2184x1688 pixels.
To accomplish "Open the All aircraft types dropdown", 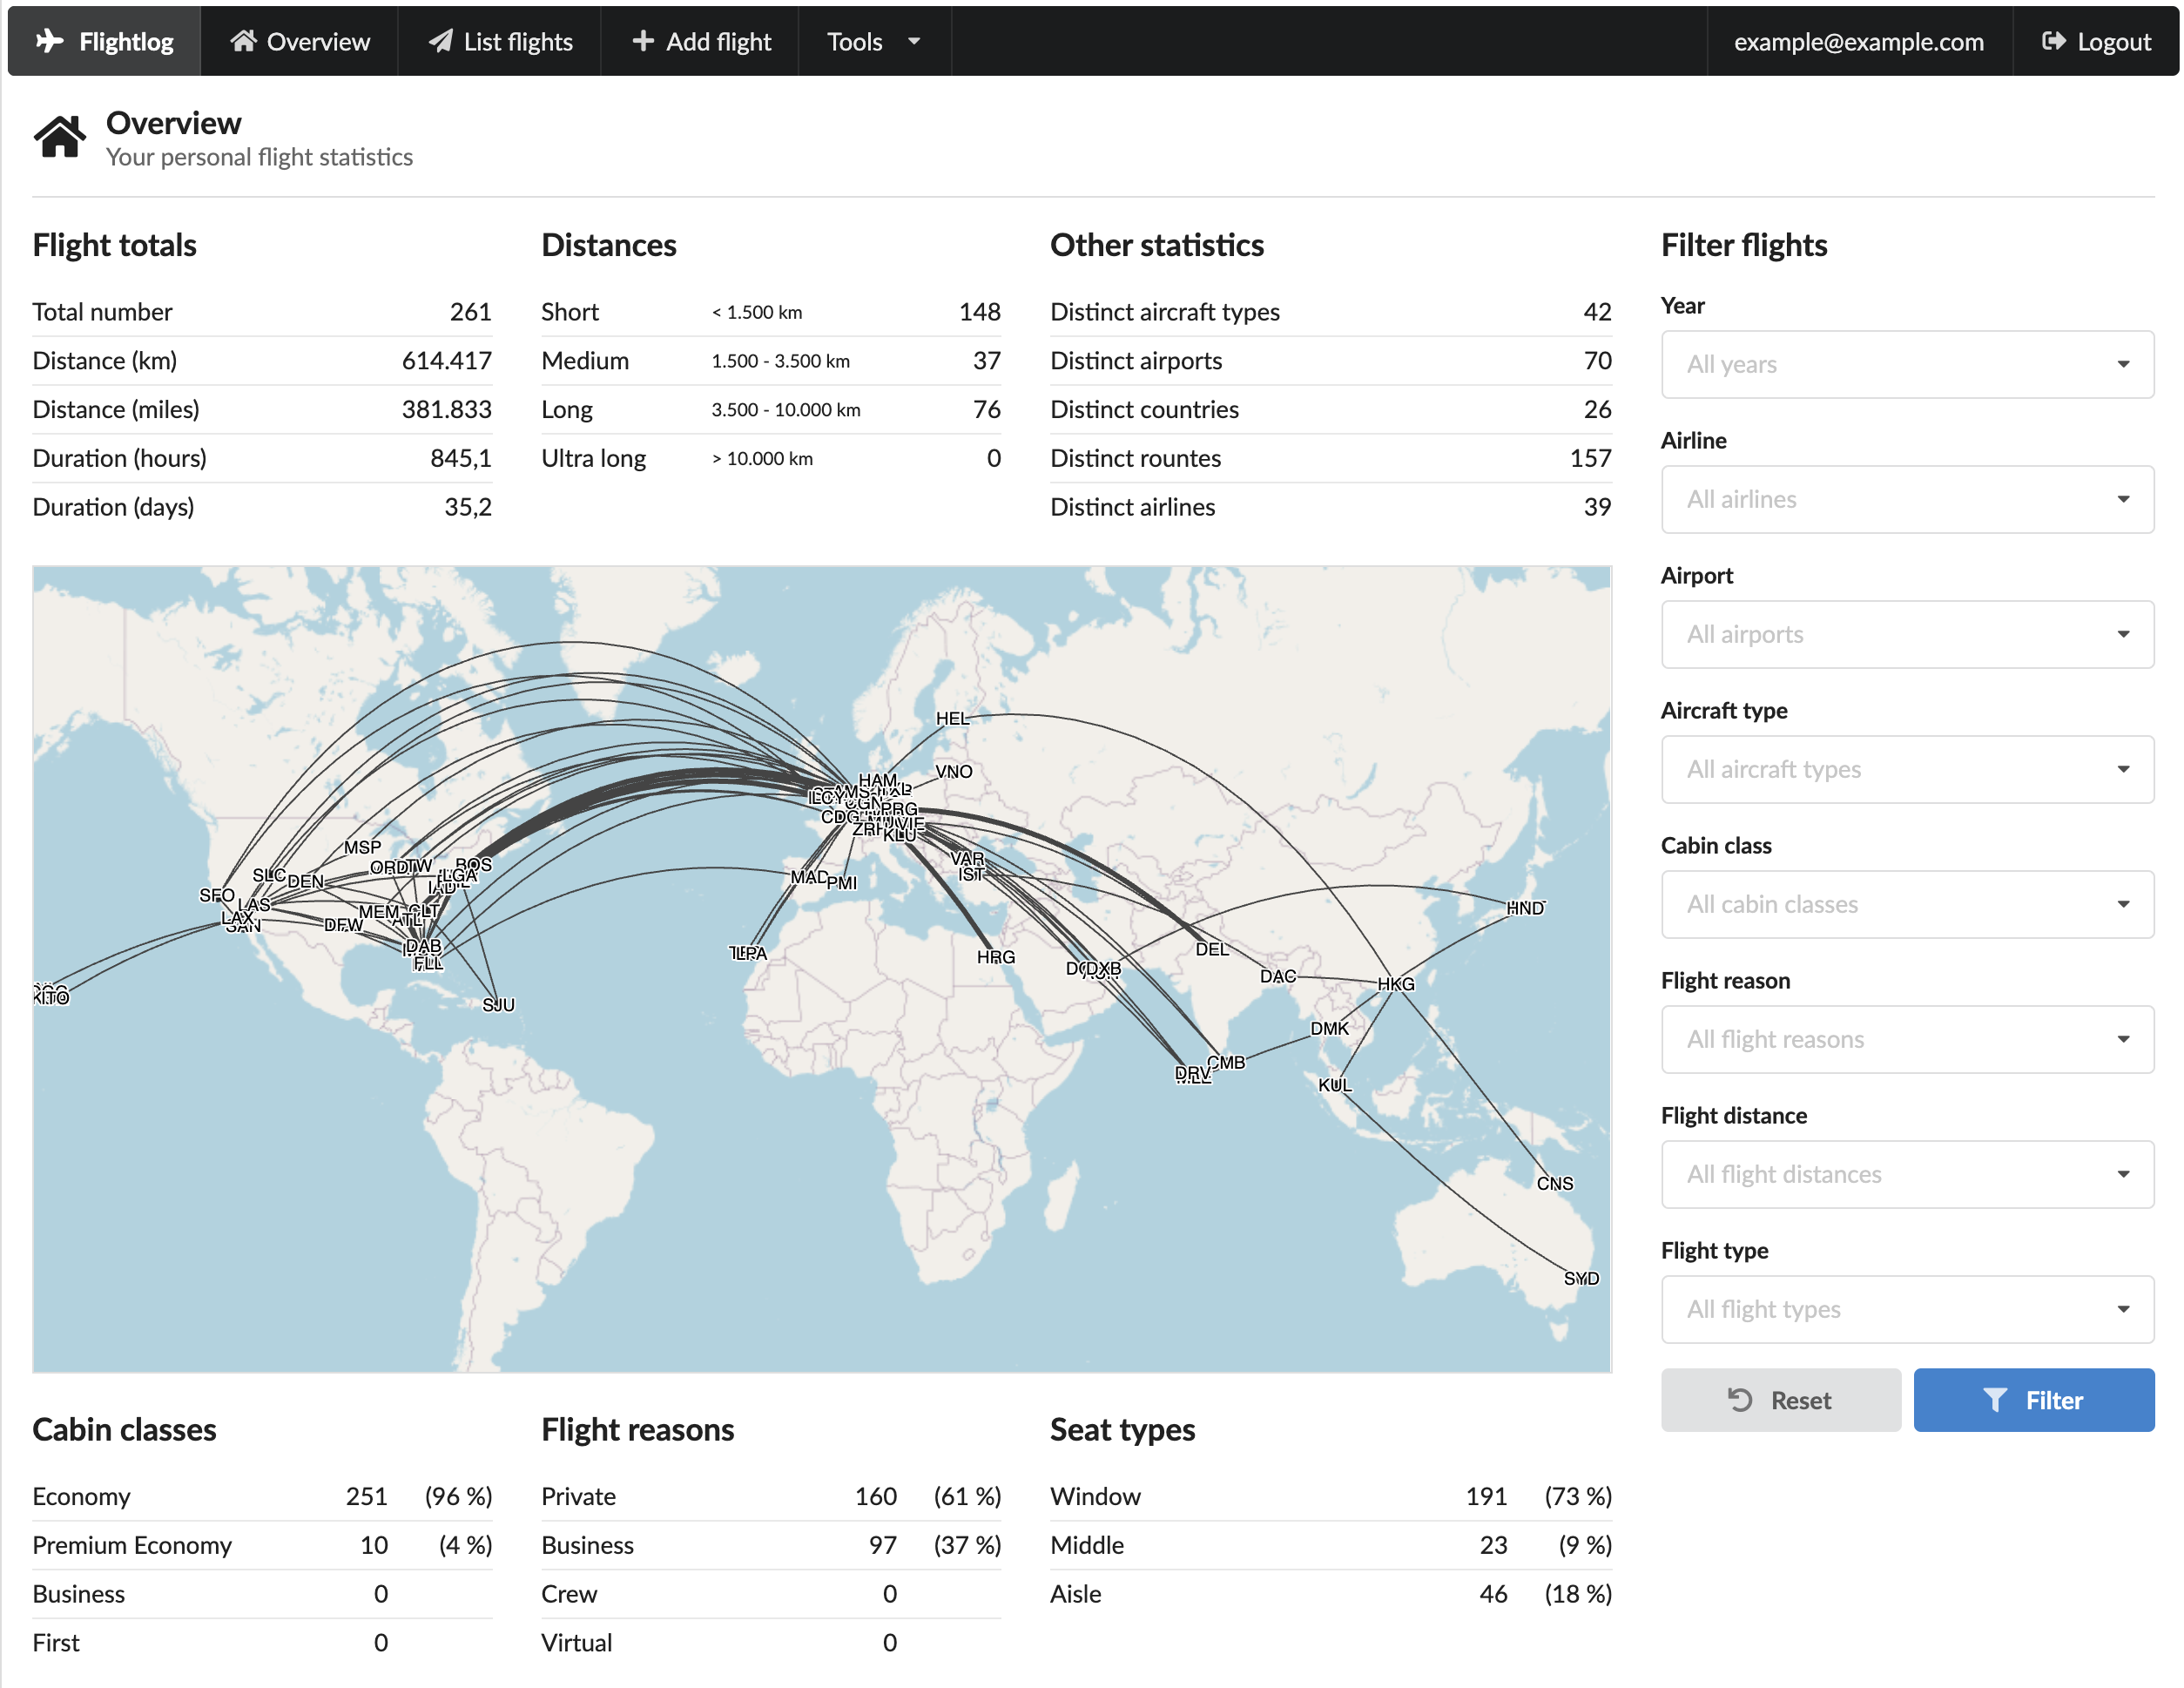I will (1906, 769).
